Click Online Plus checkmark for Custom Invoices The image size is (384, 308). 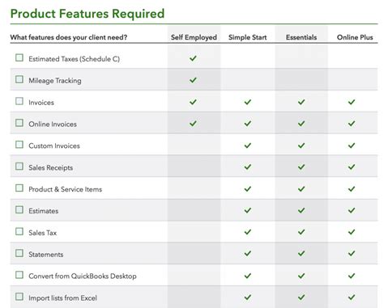(352, 146)
